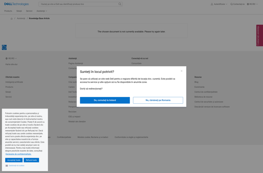Viewport: 263px width, 173px height.
Task: Open footer Soluții link
Action: click(x=8, y=92)
